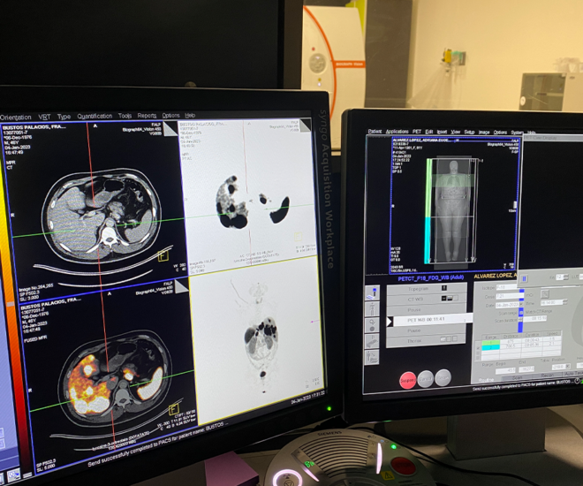Select the PET MIP viewport
This screenshot has width=583, height=486.
tap(256, 338)
